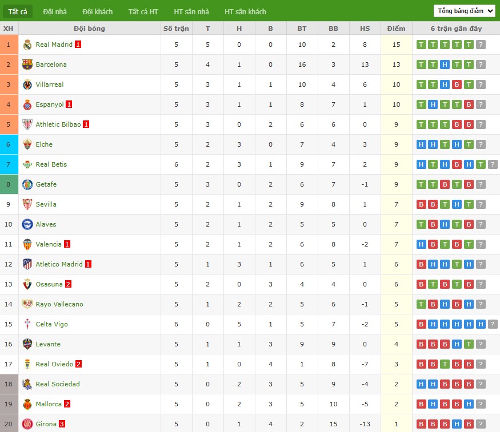The height and width of the screenshot is (432, 500).
Task: Click the Real Betis crest icon
Action: pyautogui.click(x=27, y=164)
